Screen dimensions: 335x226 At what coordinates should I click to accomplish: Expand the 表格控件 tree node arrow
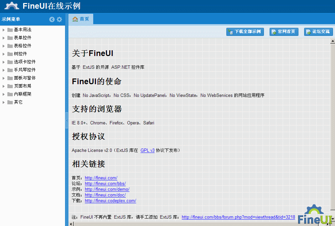pos(4,46)
